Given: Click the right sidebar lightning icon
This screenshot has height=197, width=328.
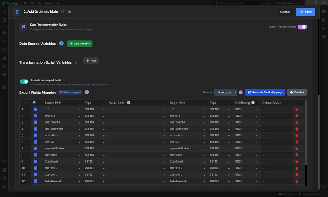Looking at the screenshot, I should (323, 28).
